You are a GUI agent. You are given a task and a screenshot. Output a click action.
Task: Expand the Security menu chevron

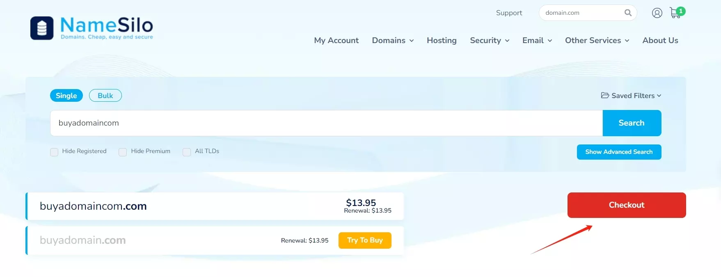point(507,41)
